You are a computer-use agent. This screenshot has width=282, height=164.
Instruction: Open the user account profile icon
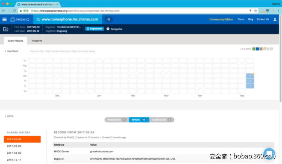[275, 19]
